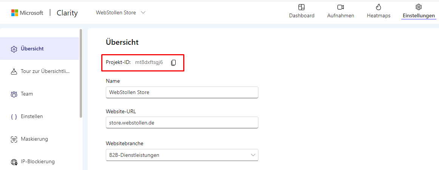Click the project switcher chevron arrow
Screen dimensions: 439x170
(x=143, y=12)
